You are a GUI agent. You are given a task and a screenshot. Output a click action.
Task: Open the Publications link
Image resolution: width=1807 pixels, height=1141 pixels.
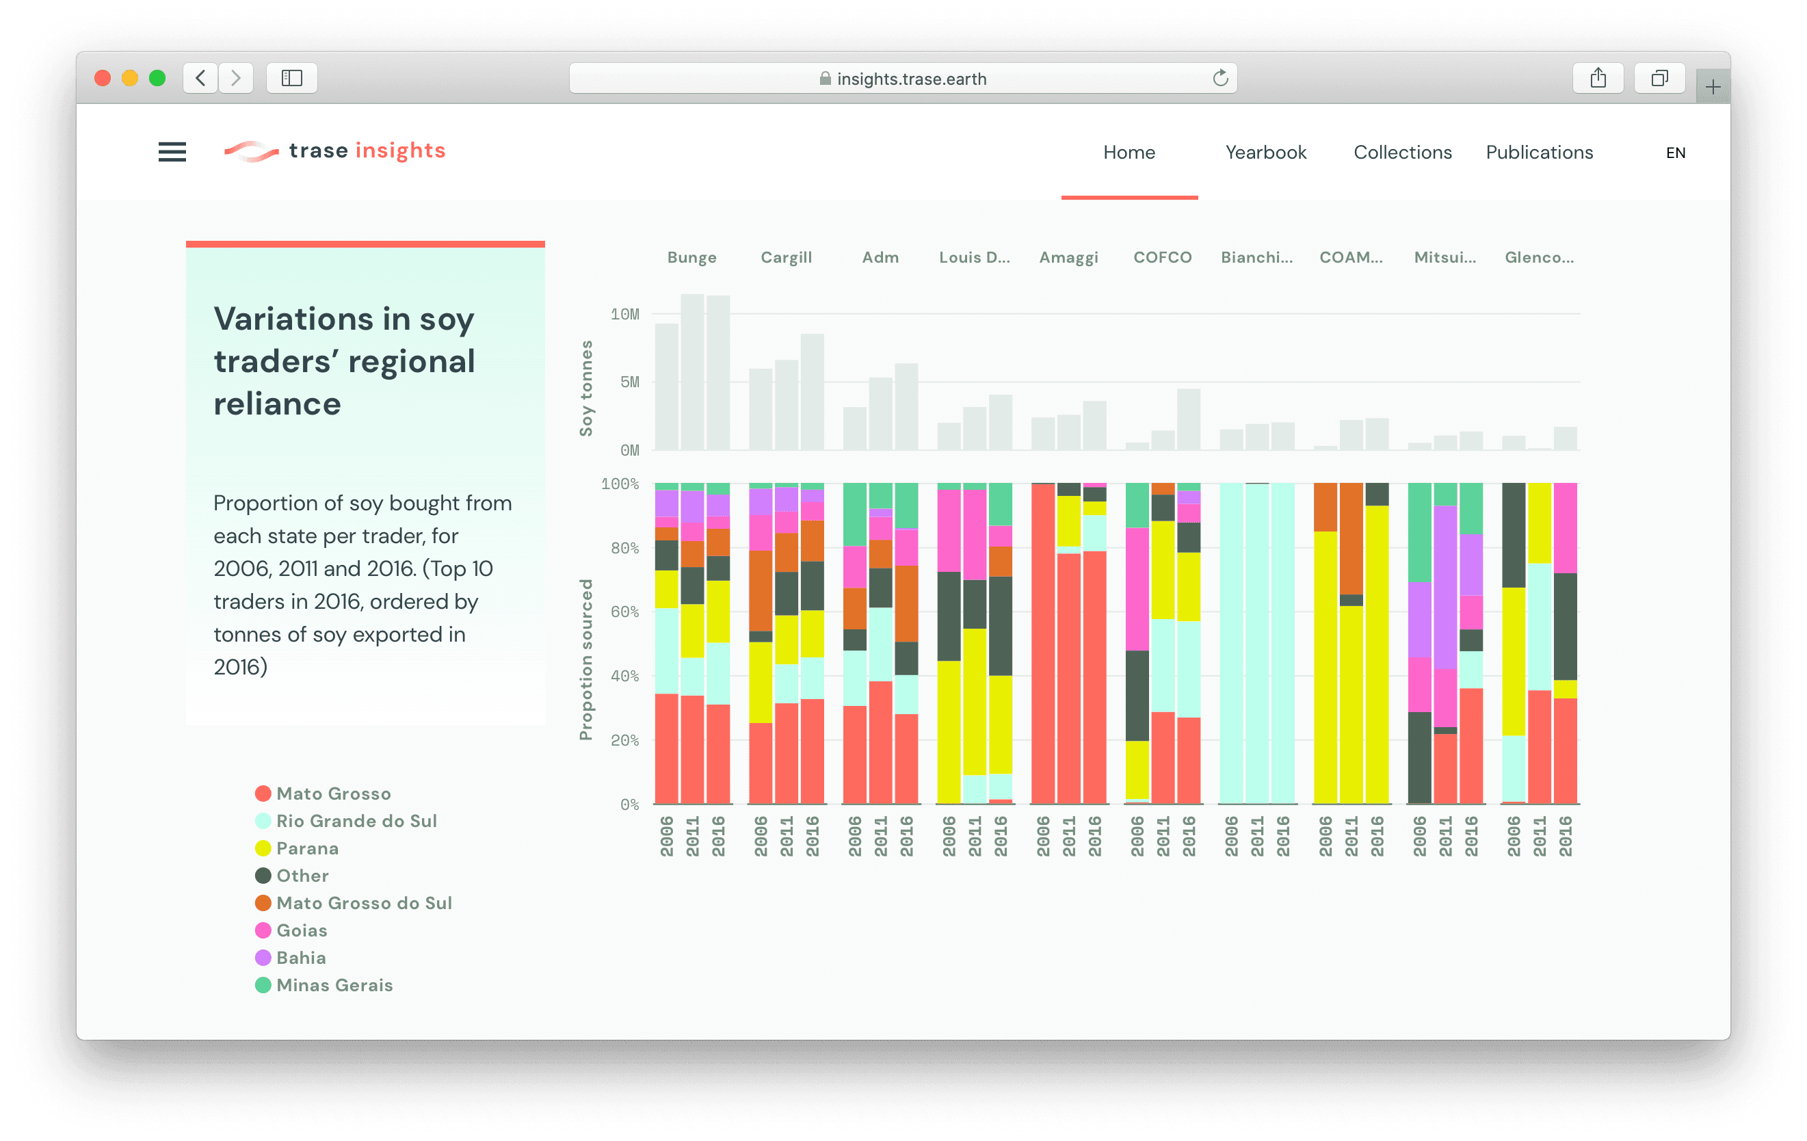coord(1538,153)
